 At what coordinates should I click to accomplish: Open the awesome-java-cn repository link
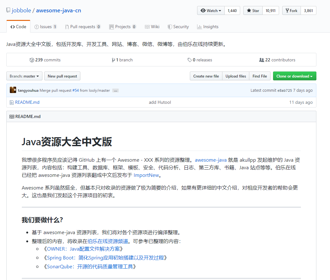click(x=59, y=10)
